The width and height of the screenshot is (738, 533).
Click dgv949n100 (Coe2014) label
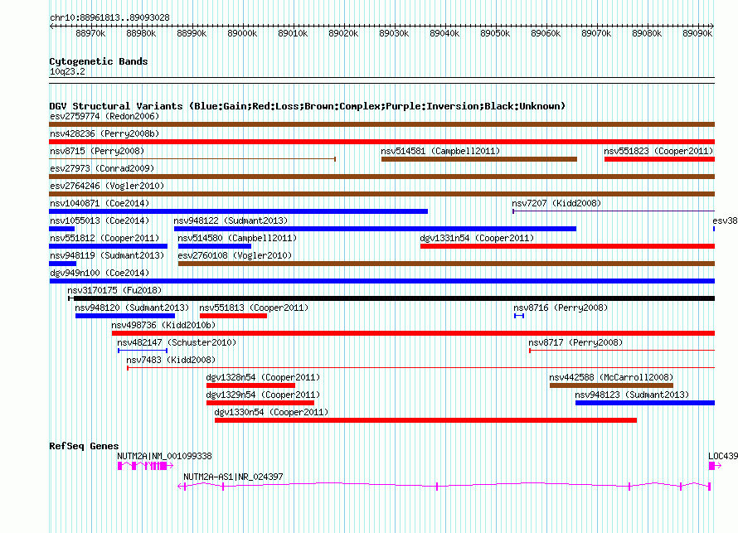click(x=100, y=273)
